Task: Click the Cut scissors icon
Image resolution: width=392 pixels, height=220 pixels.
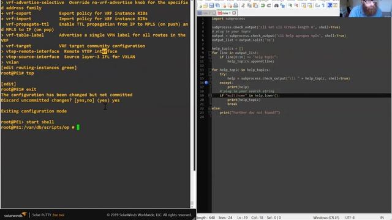Action: (243, 5)
